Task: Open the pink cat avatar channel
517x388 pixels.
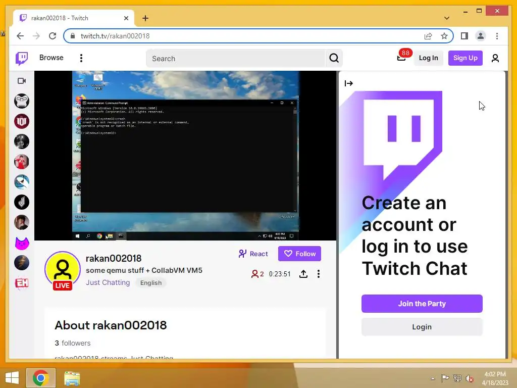Action: pos(22,243)
